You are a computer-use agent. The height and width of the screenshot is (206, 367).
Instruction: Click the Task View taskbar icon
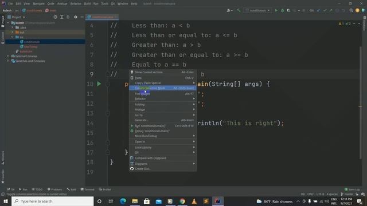click(x=111, y=201)
